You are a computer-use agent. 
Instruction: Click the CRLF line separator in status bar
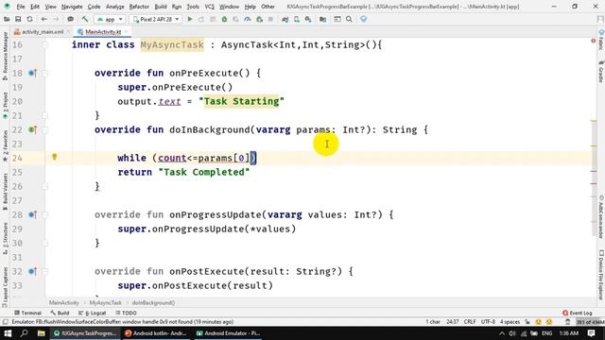pos(470,322)
